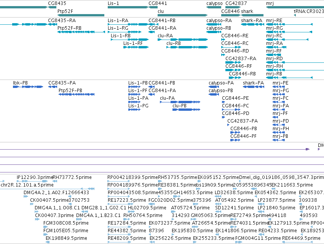Select protein CG8446-PE

(x=235, y=98)
